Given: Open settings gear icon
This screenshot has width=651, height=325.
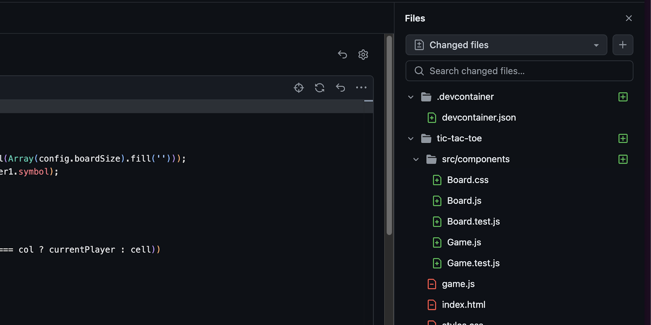Looking at the screenshot, I should tap(363, 54).
